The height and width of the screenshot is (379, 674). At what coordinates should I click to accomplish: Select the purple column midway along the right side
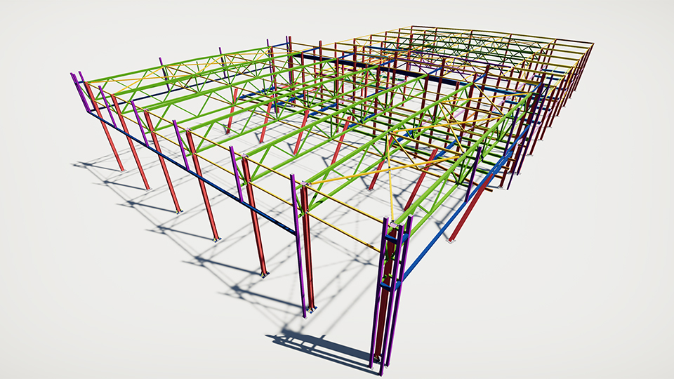(x=475, y=175)
